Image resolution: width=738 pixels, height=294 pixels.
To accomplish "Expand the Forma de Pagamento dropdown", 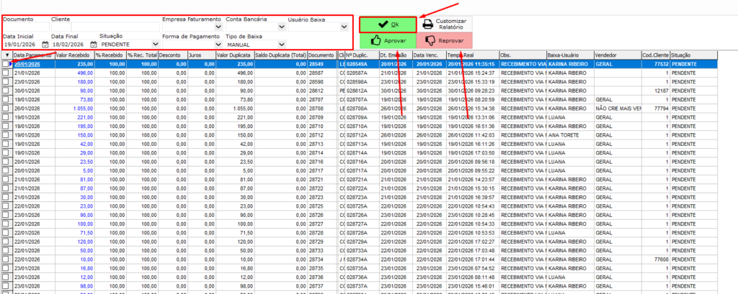I will click(218, 45).
